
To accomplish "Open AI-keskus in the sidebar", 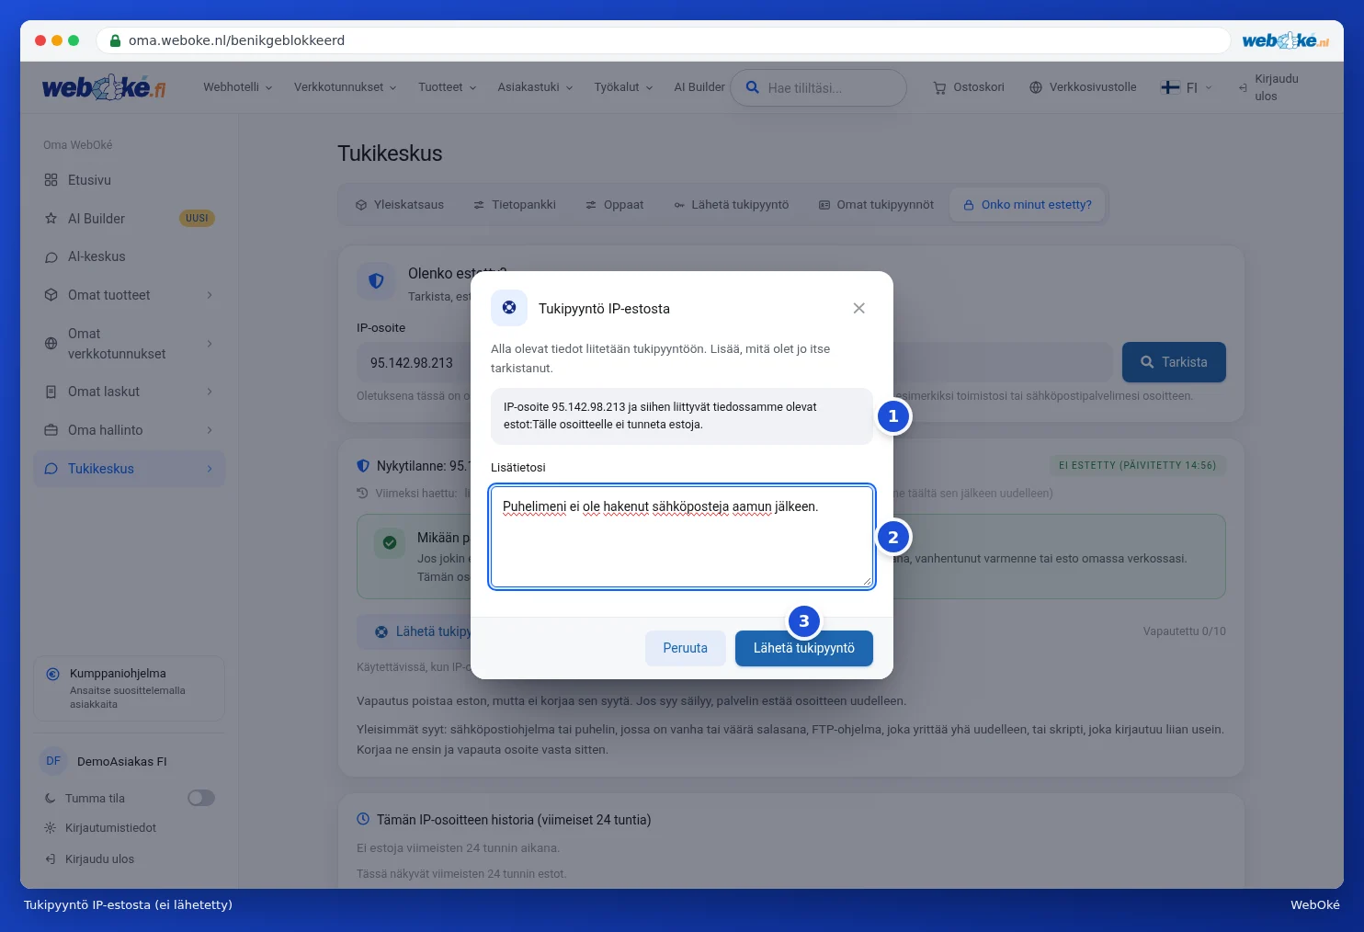I will pos(130,256).
